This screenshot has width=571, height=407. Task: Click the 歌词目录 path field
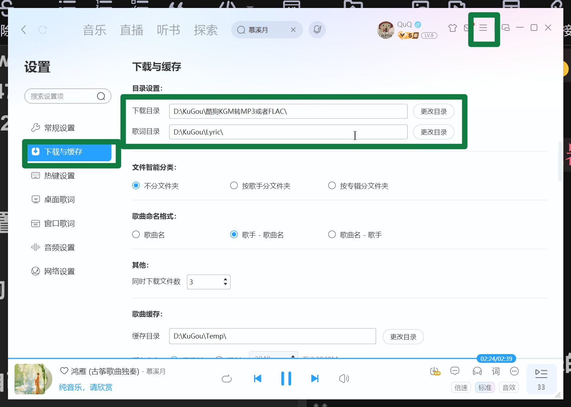tap(288, 132)
